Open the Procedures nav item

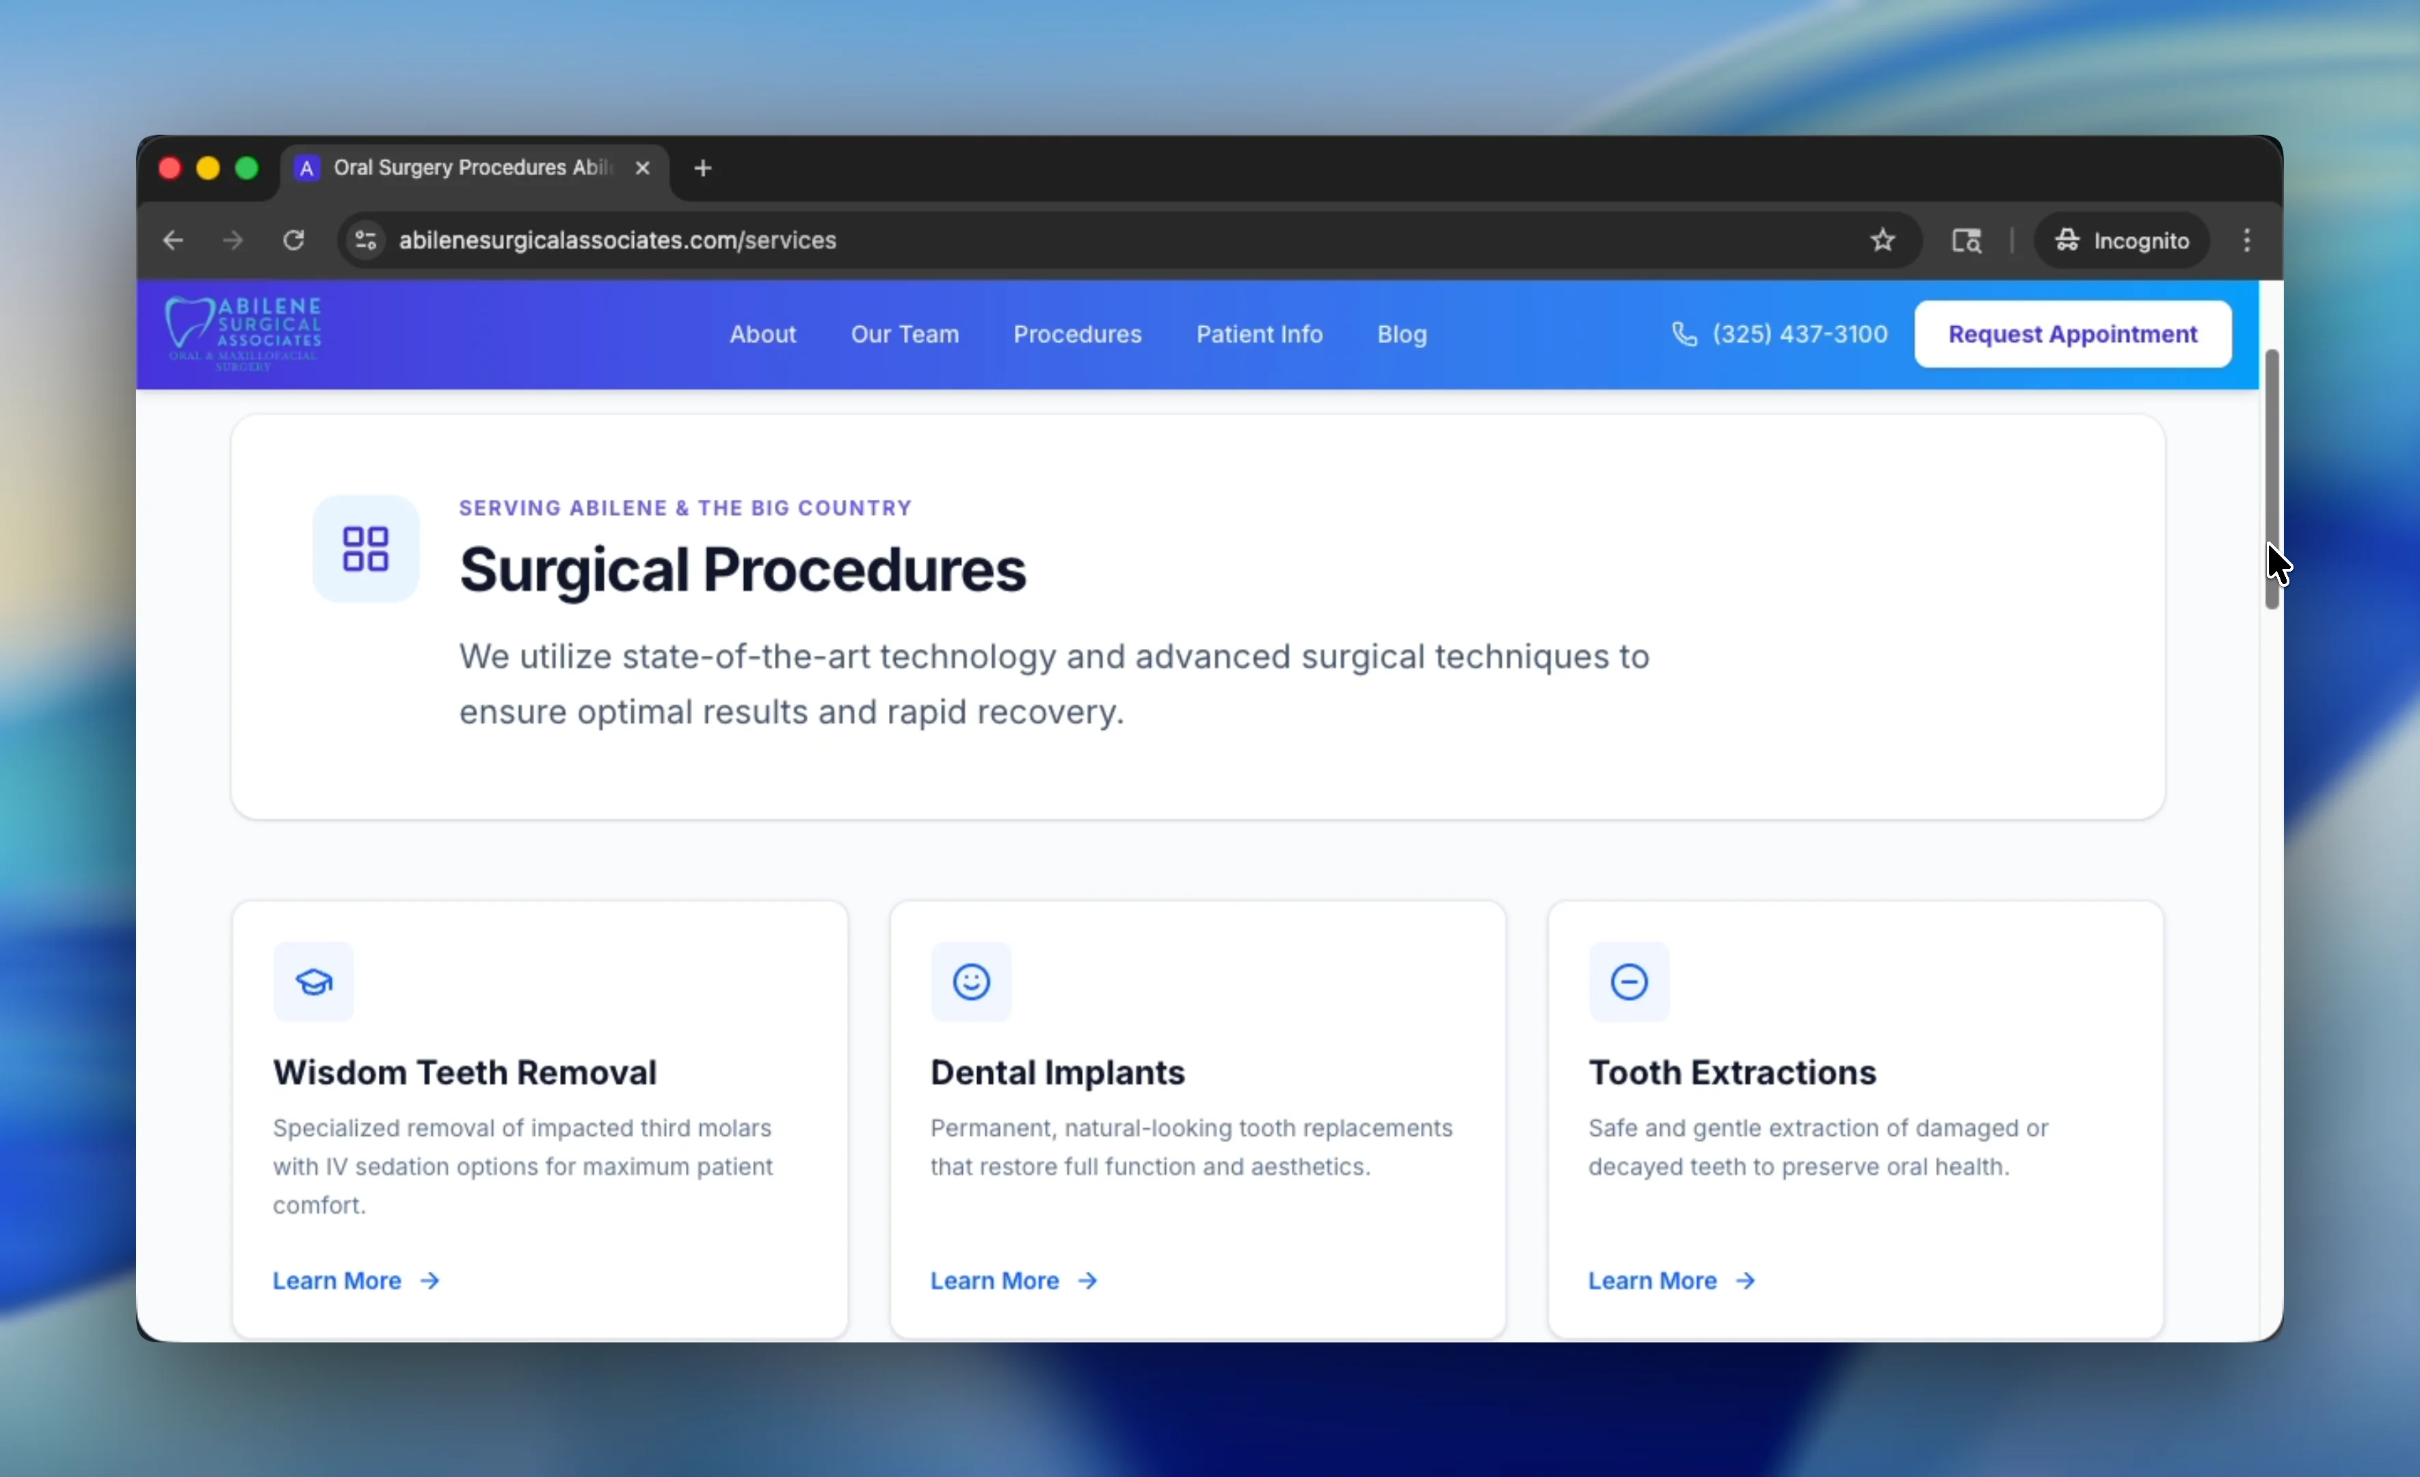(x=1078, y=334)
